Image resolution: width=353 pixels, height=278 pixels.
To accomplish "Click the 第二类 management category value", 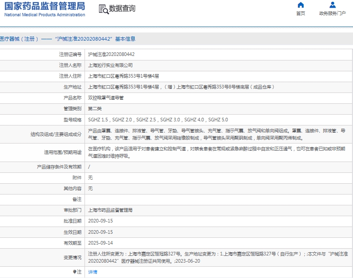I will pyautogui.click(x=95, y=109).
